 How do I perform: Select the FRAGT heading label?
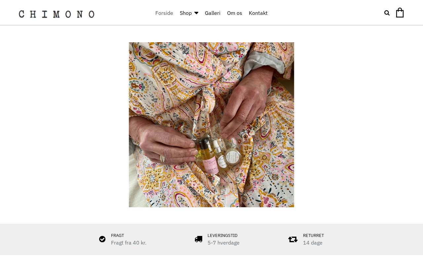(x=117, y=235)
